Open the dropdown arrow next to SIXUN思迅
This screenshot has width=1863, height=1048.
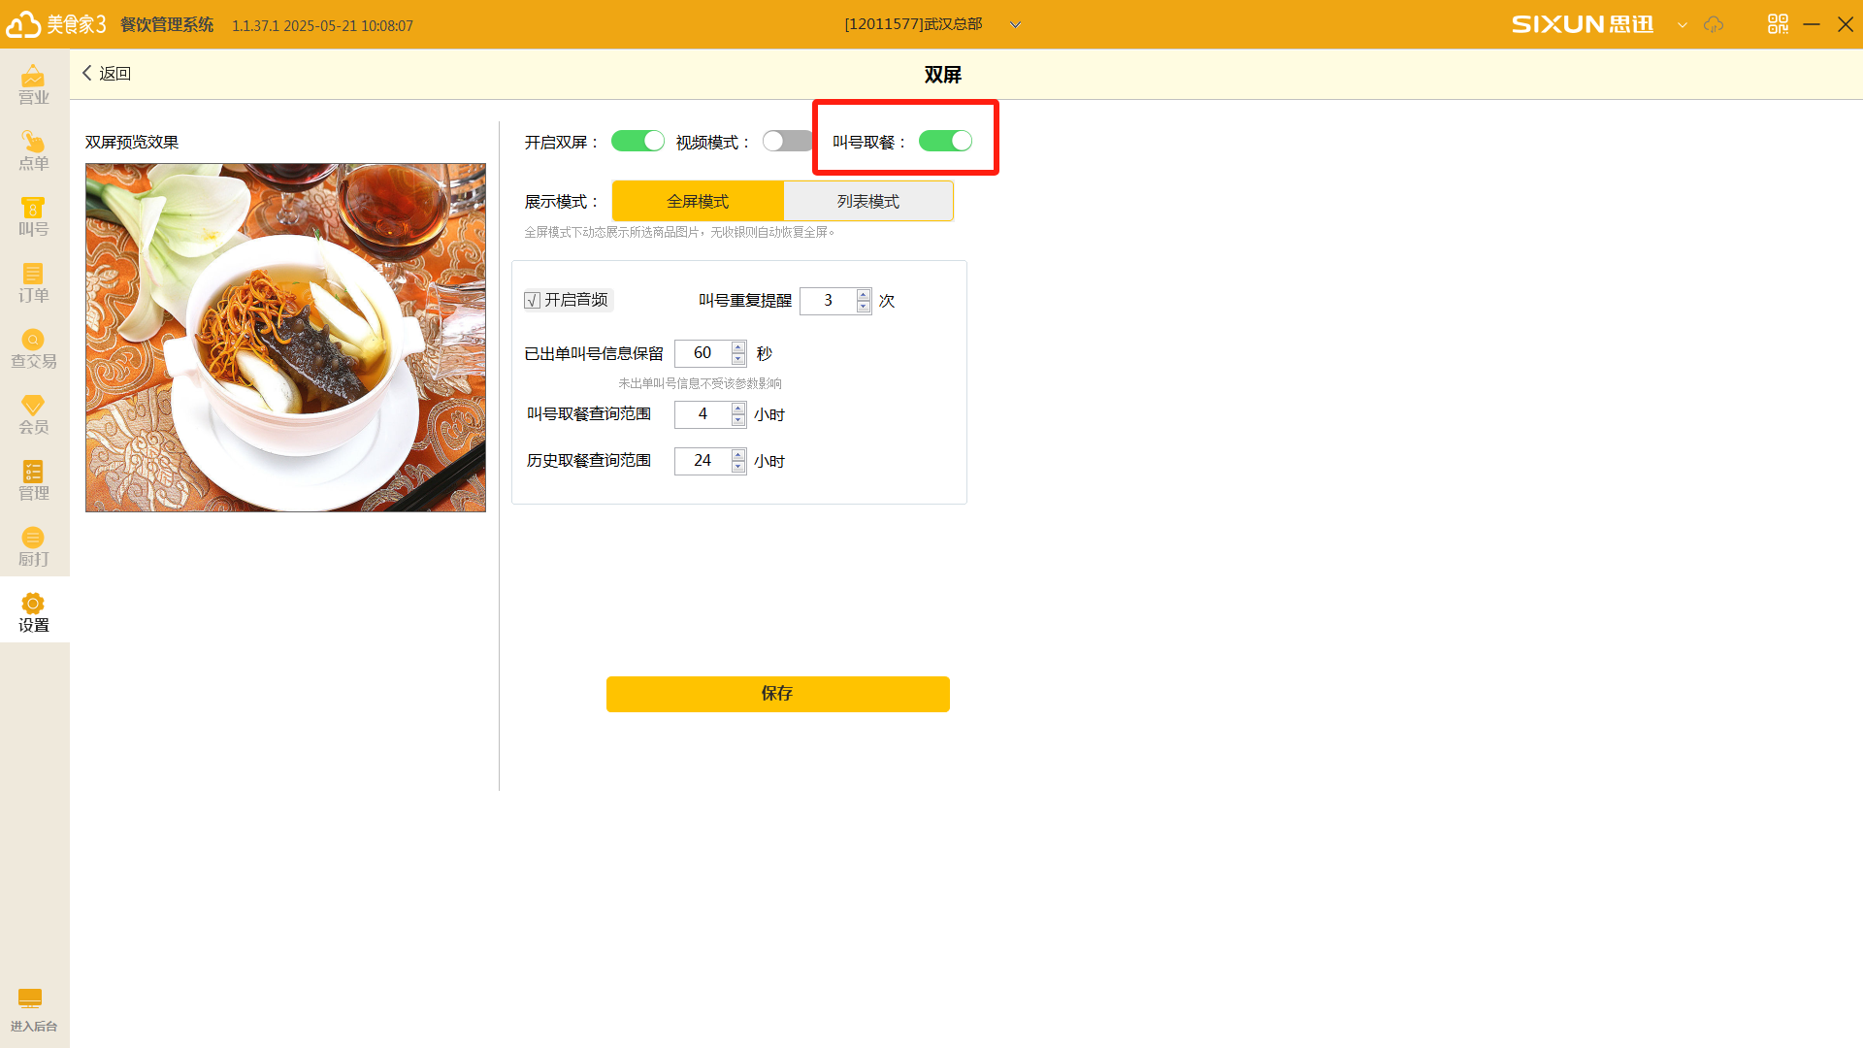pyautogui.click(x=1683, y=25)
